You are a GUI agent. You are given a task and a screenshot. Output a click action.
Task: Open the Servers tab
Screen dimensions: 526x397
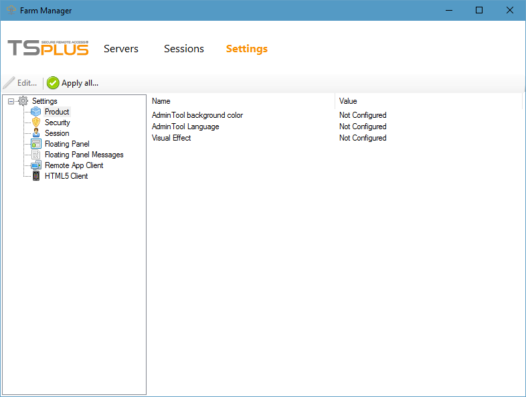point(121,49)
